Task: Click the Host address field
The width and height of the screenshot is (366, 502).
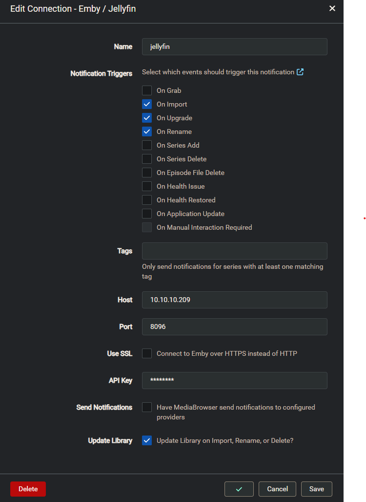Action: [234, 300]
